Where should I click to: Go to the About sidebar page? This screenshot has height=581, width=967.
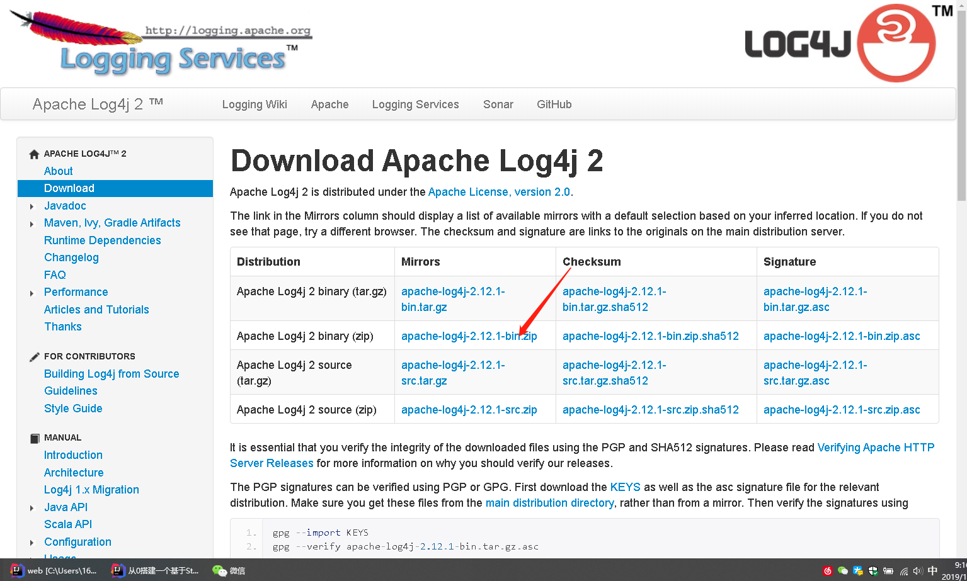(x=59, y=171)
